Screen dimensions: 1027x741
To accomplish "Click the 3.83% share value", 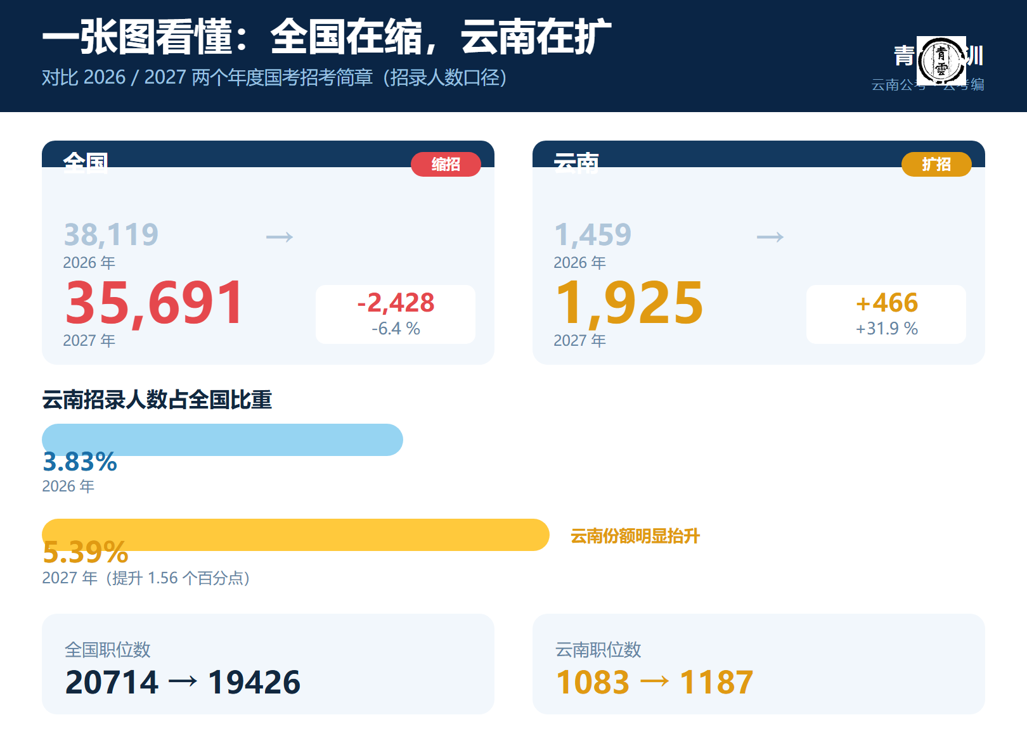I will click(x=80, y=462).
